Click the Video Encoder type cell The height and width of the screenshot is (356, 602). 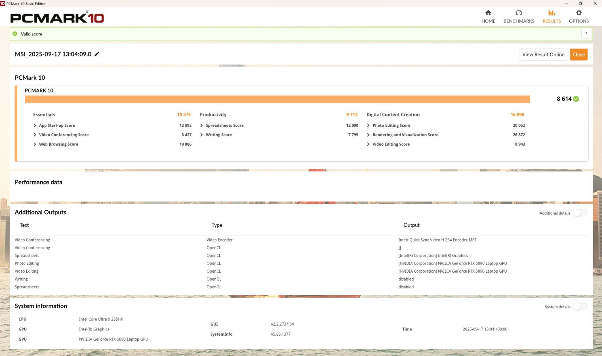tap(219, 240)
